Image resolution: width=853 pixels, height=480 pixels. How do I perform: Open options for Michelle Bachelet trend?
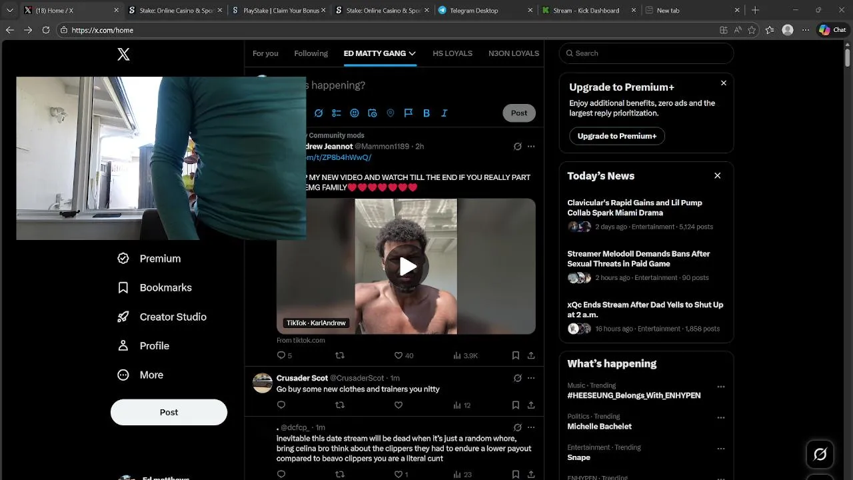tap(720, 417)
